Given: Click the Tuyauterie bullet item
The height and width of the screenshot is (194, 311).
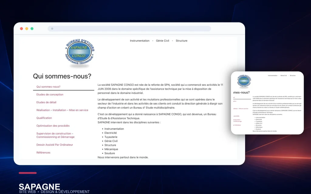Looking at the screenshot, I should [111, 137].
